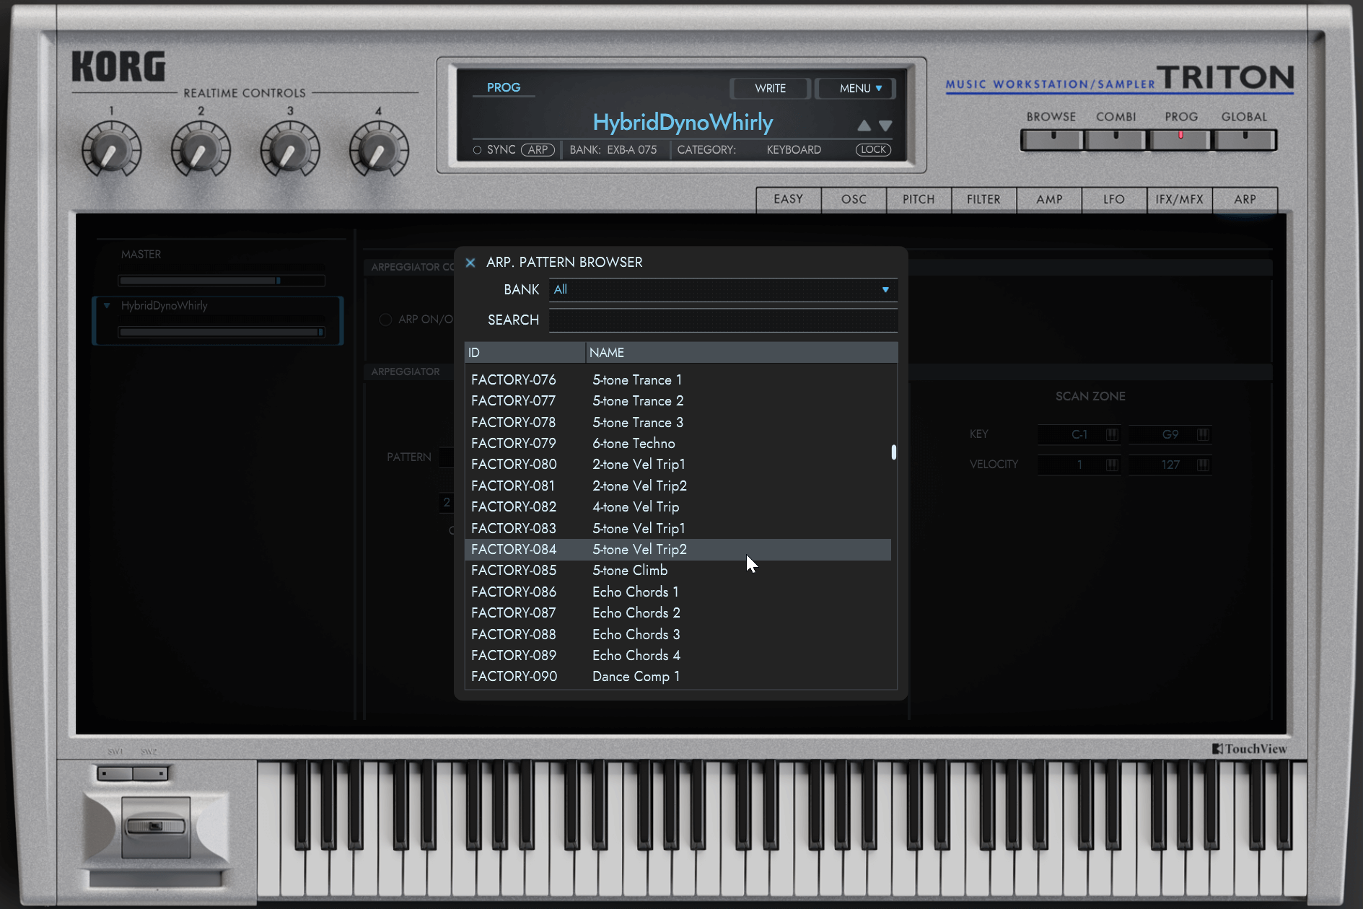Select pattern Echo Chords 3
This screenshot has height=909, width=1363.
coord(678,634)
